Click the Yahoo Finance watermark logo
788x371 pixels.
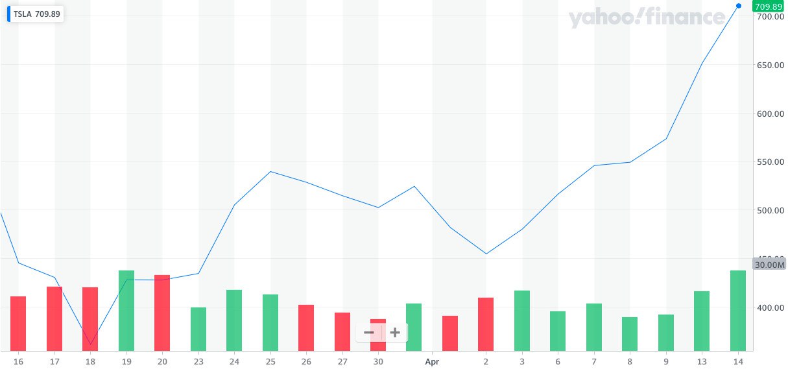click(x=646, y=18)
